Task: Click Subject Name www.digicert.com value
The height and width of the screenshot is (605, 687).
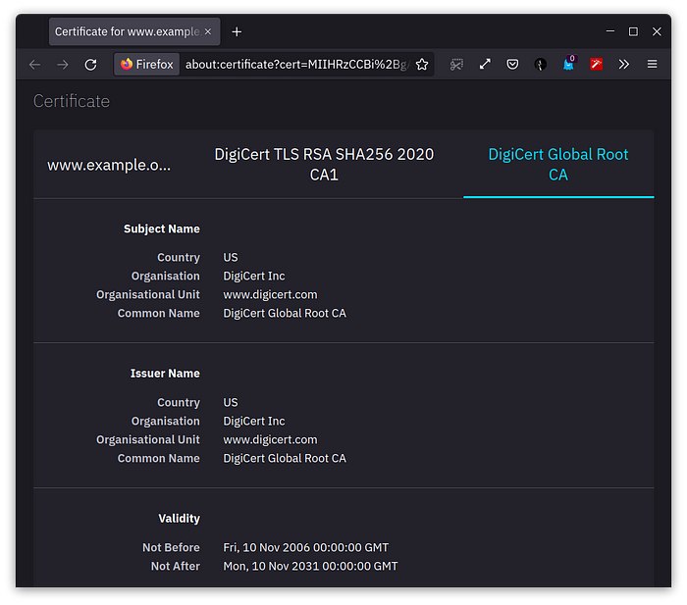Action: coord(270,294)
